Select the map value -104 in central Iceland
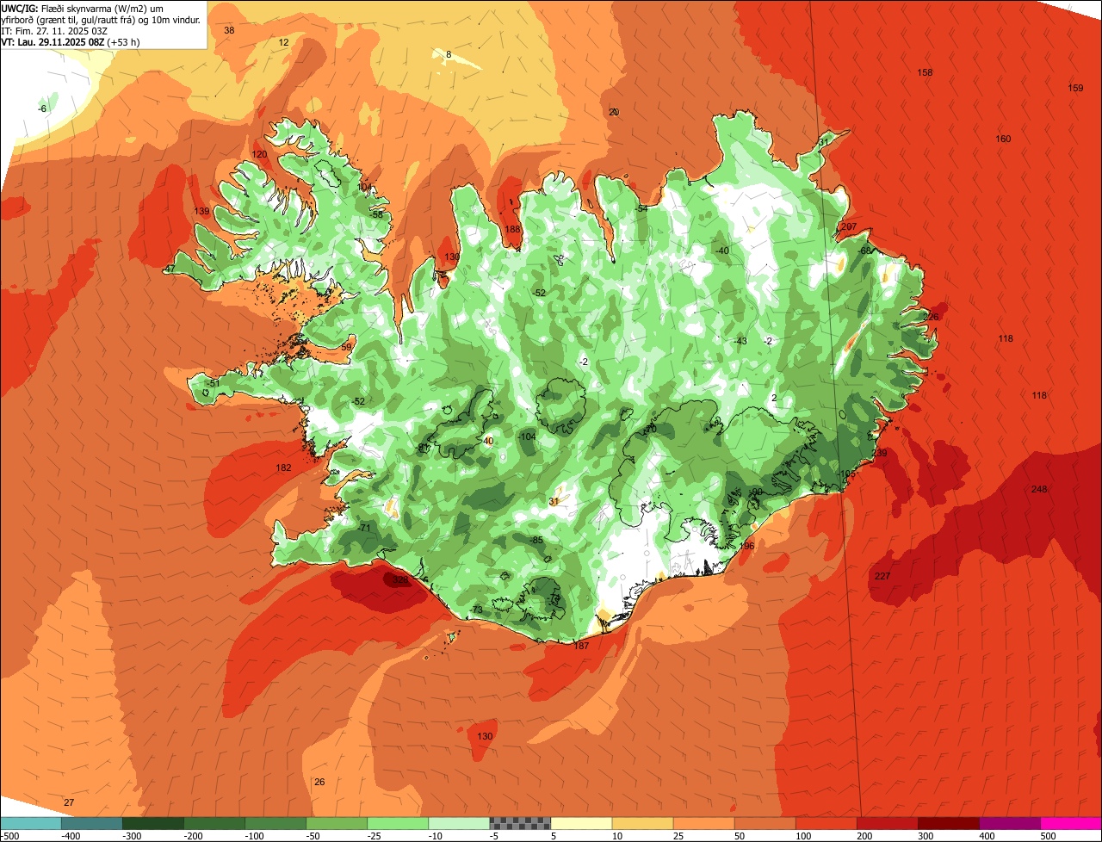The image size is (1102, 842). pyautogui.click(x=528, y=436)
